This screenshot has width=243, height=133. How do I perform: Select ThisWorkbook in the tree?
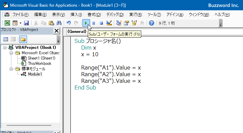tap(40, 64)
